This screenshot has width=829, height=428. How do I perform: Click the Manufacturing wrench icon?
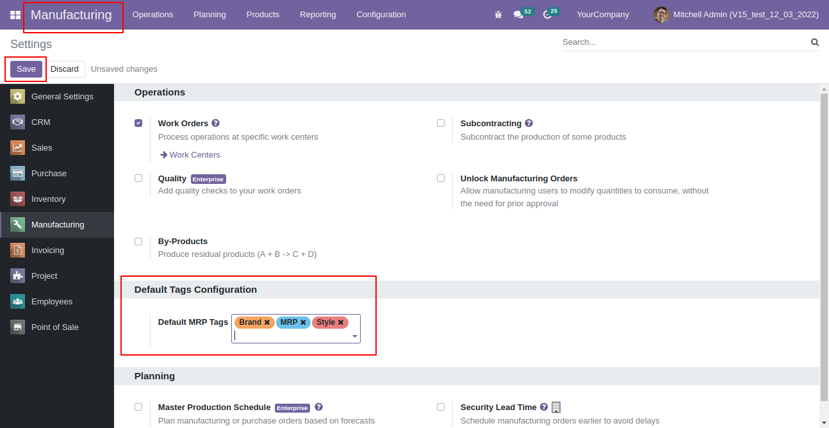coord(17,225)
